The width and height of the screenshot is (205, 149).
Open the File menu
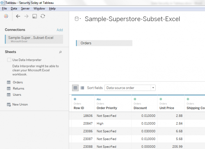(4, 9)
